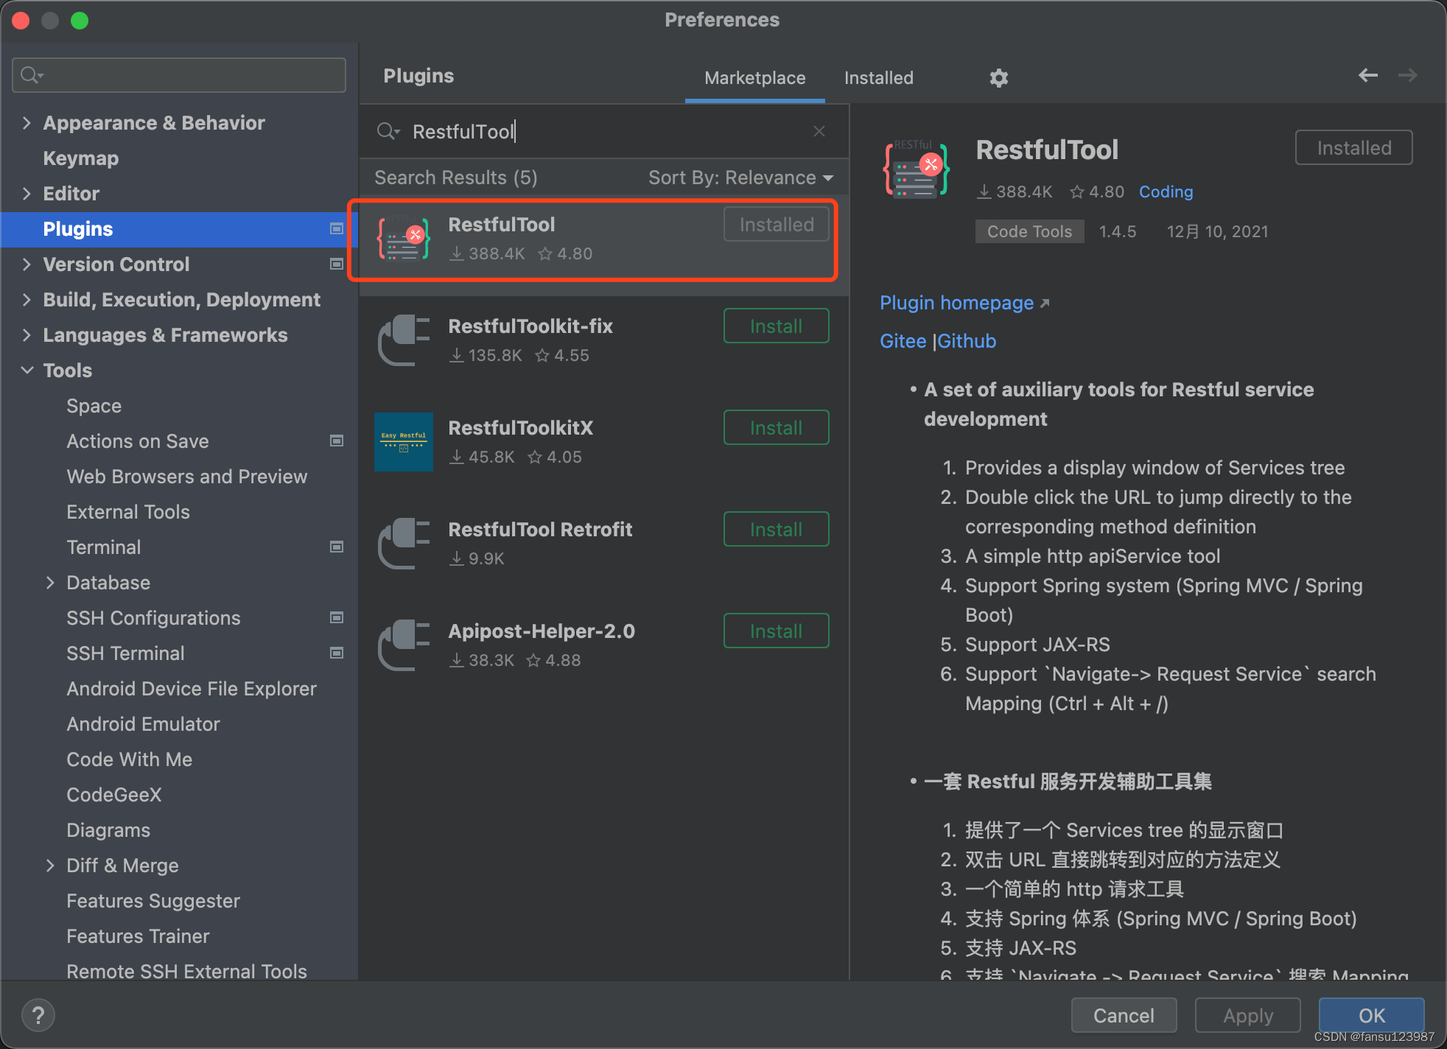
Task: Open the Gitee link
Action: (x=903, y=341)
